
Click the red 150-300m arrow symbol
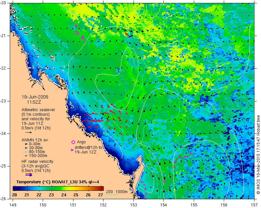[26, 156]
